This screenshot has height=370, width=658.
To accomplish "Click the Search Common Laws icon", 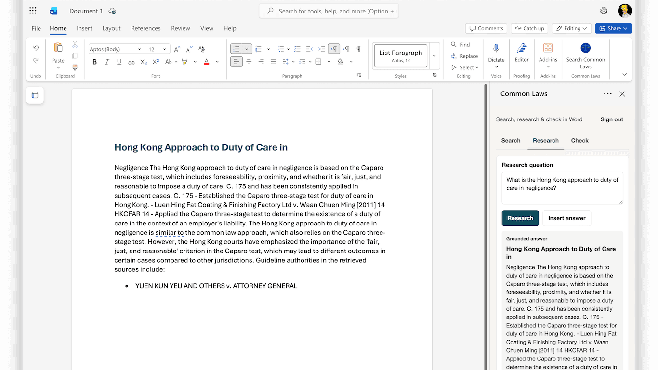I will [x=586, y=48].
